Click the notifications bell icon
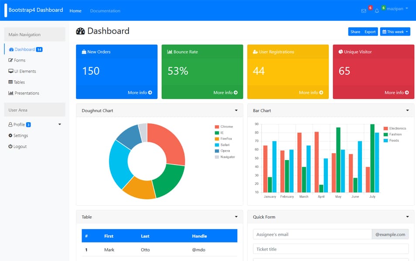This screenshot has width=416, height=261. click(377, 10)
